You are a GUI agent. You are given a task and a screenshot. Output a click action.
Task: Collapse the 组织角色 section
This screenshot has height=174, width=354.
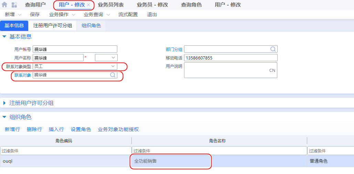[4, 117]
